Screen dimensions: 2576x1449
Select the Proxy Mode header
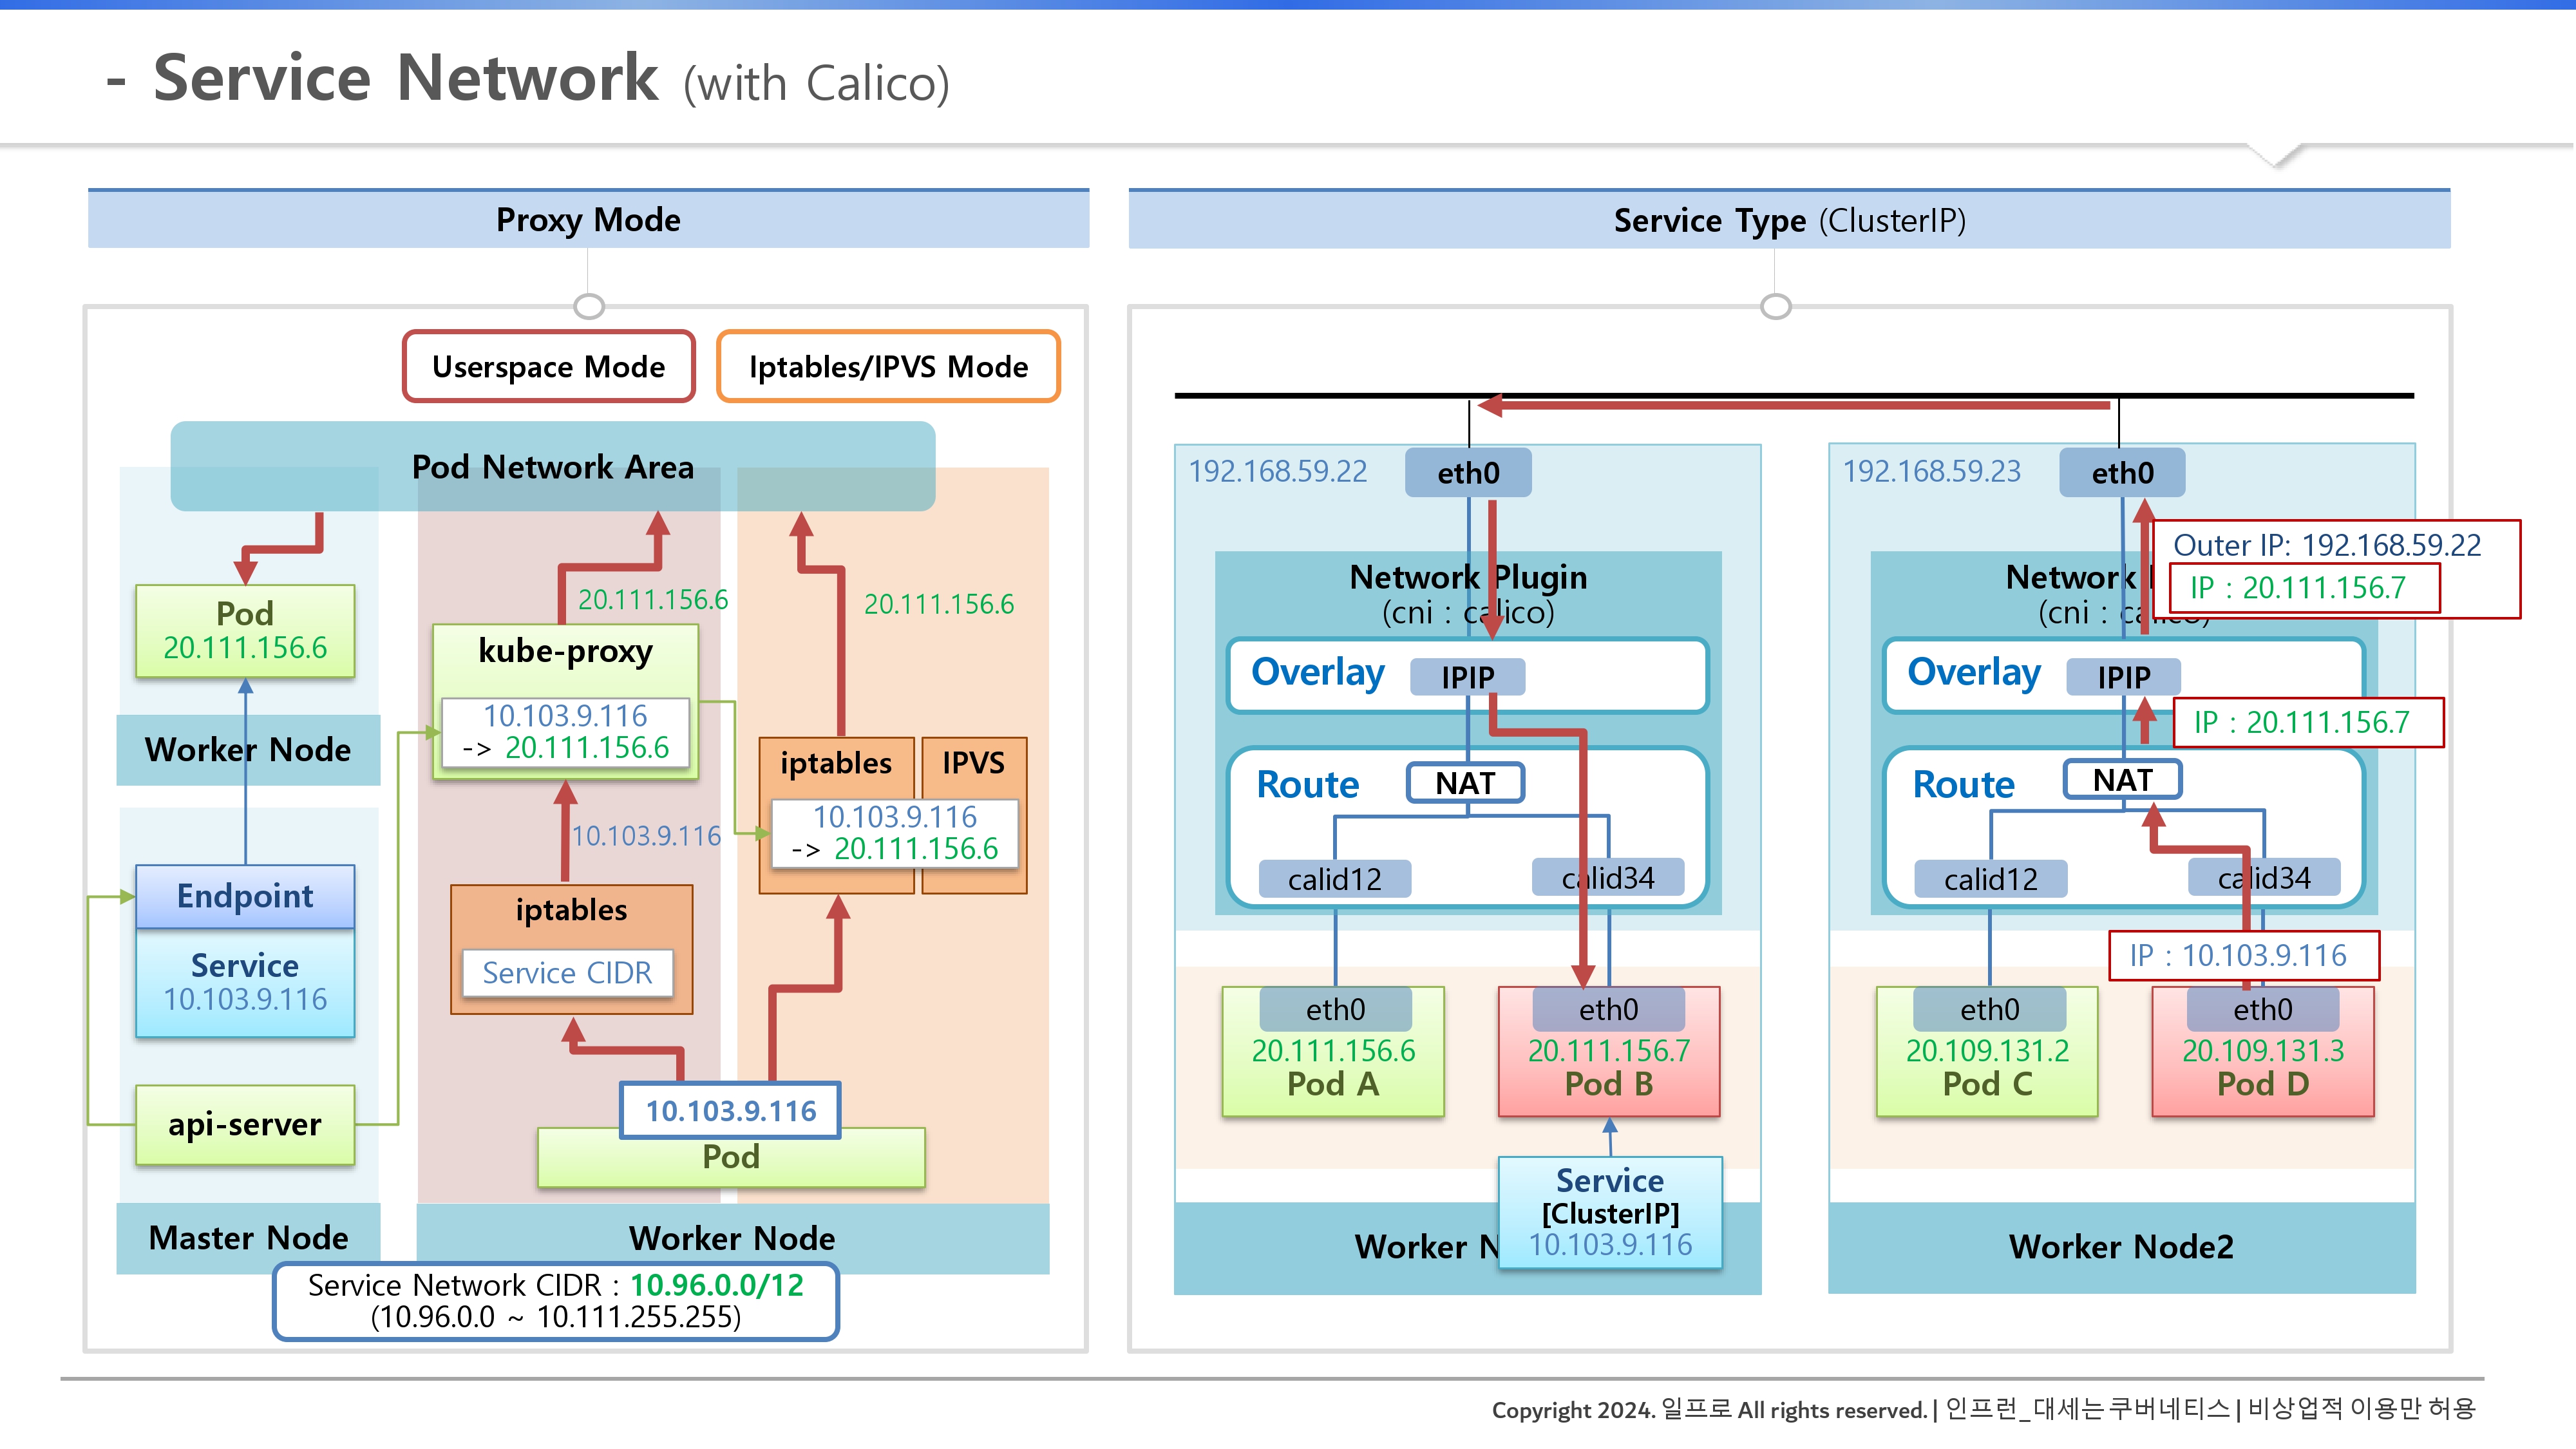(588, 220)
